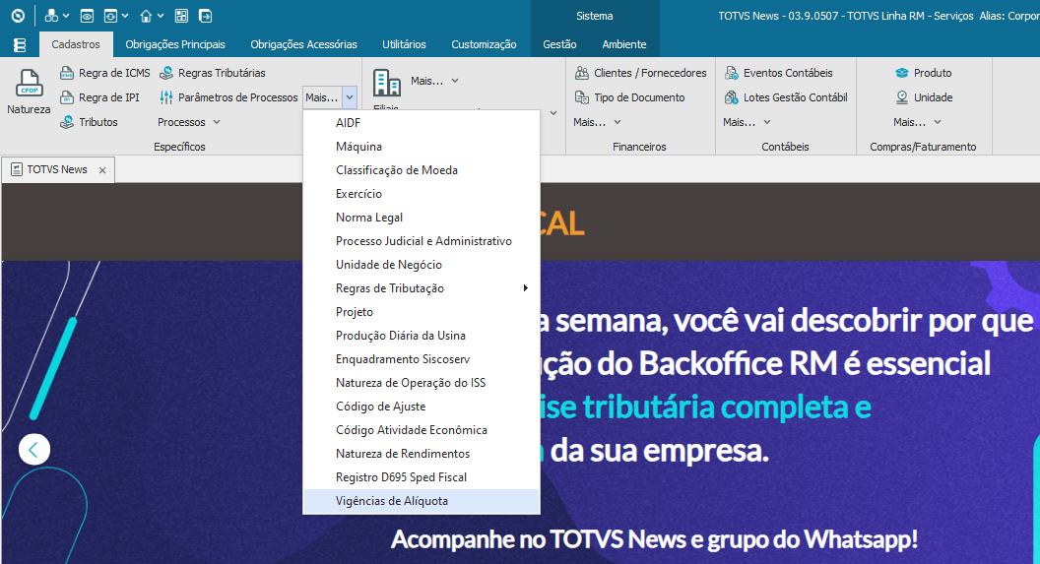Open the Gestão tab

click(559, 44)
